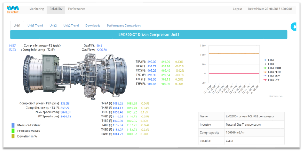Click T8A measured value 895.05
Screen dimensions: 303x152
pyautogui.click(x=151, y=62)
